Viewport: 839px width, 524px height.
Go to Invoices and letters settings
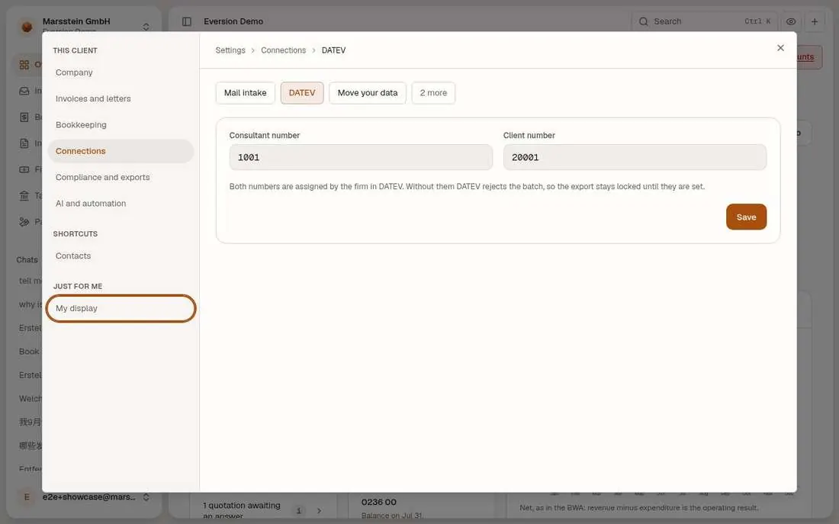click(x=121, y=98)
